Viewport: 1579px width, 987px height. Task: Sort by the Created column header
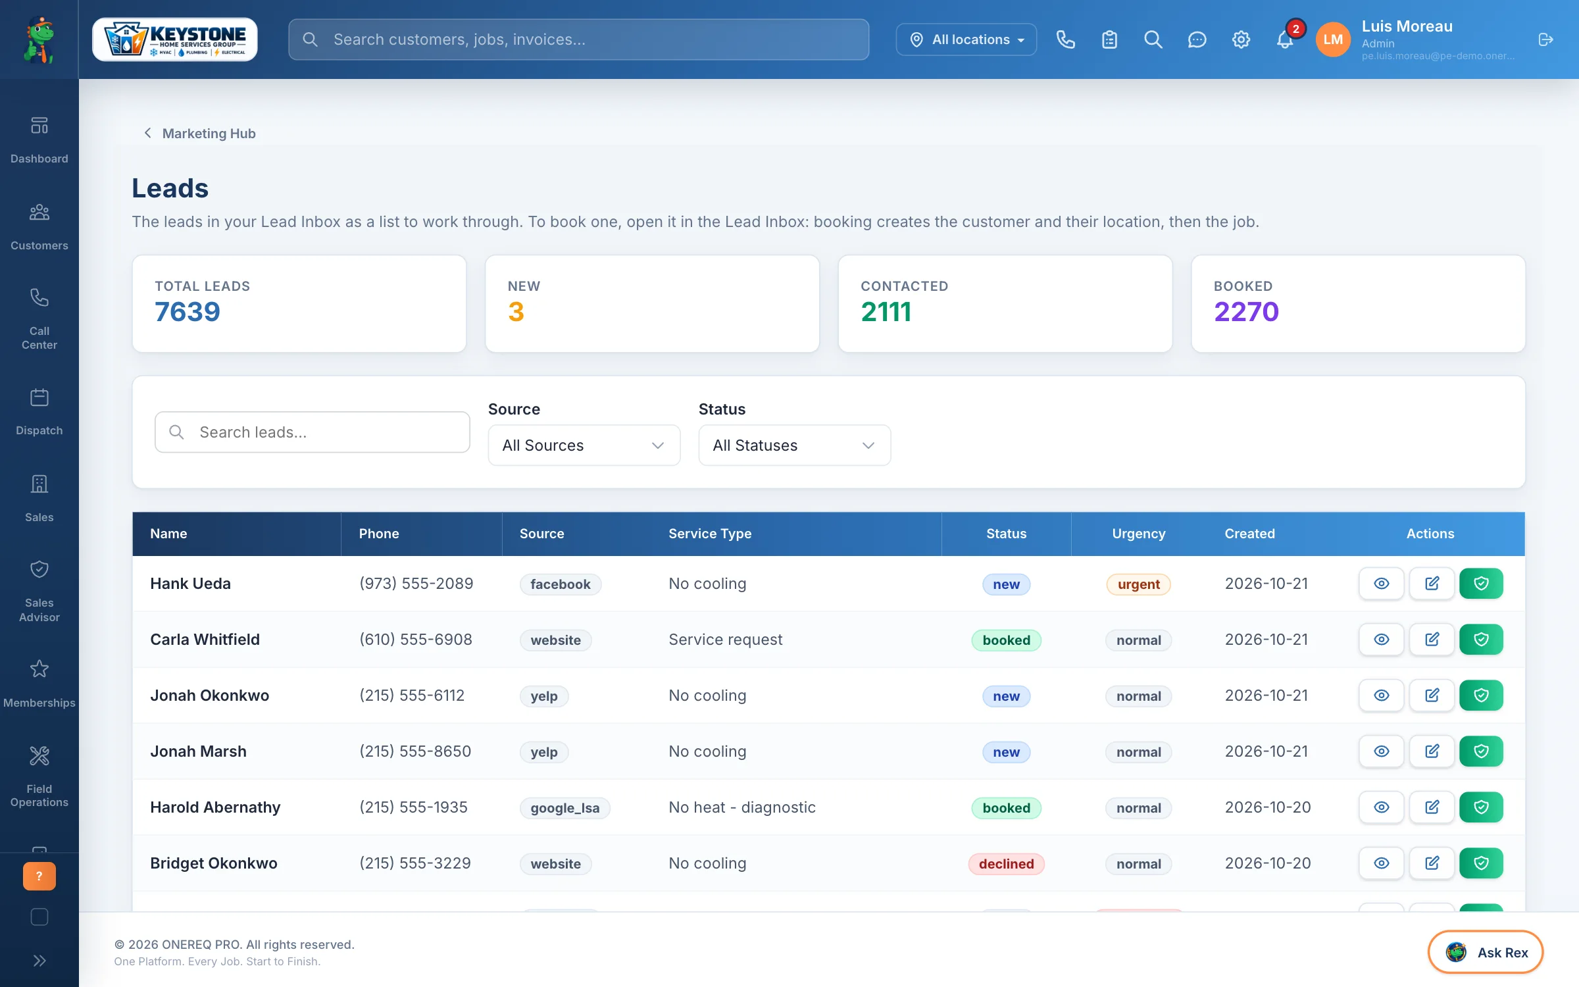[x=1249, y=534]
